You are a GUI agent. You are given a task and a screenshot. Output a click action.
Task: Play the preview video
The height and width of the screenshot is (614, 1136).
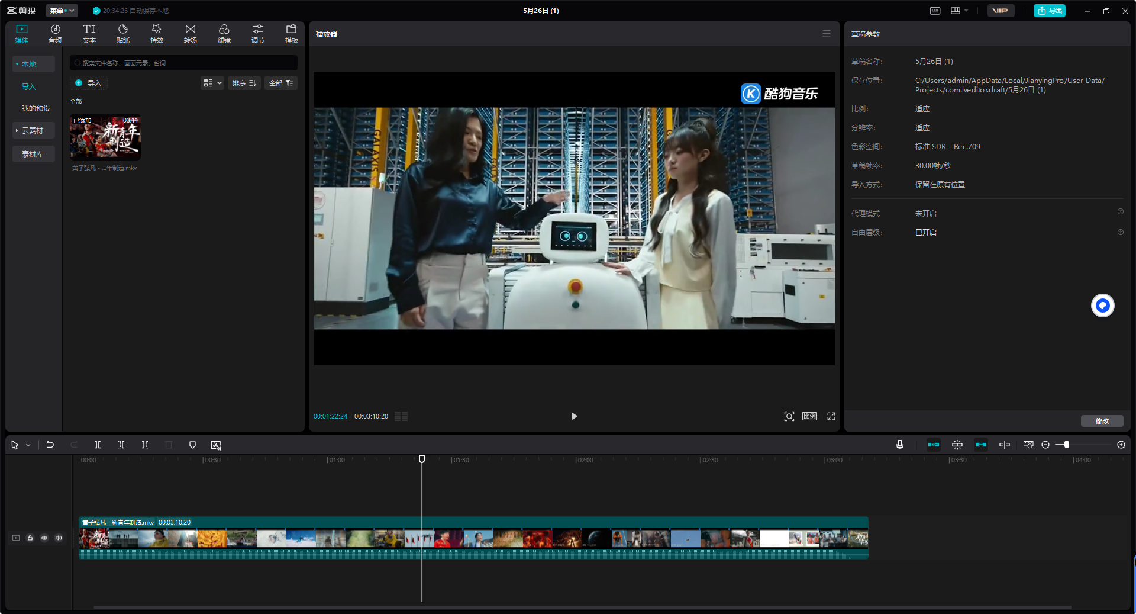574,416
